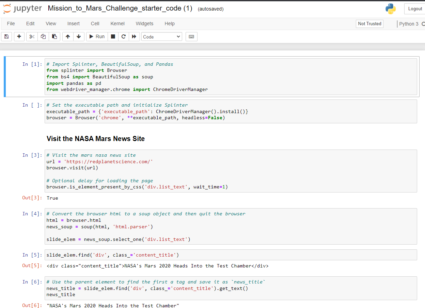Restart kernel and run all with fast-forward icon
The width and height of the screenshot is (425, 308).
point(135,36)
